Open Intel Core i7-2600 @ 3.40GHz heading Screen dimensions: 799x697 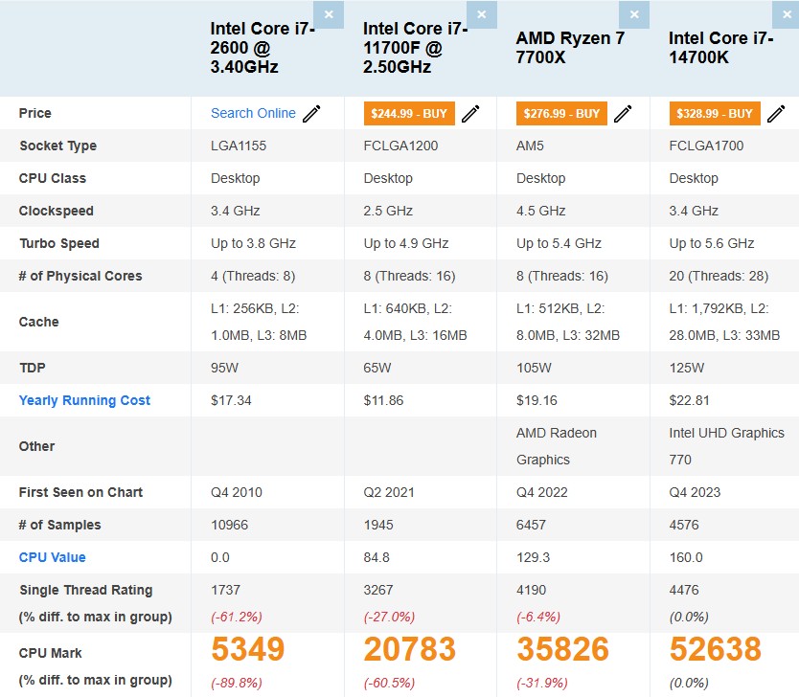pos(262,47)
